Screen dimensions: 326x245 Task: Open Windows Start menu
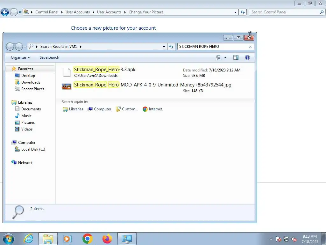[x=8, y=239]
